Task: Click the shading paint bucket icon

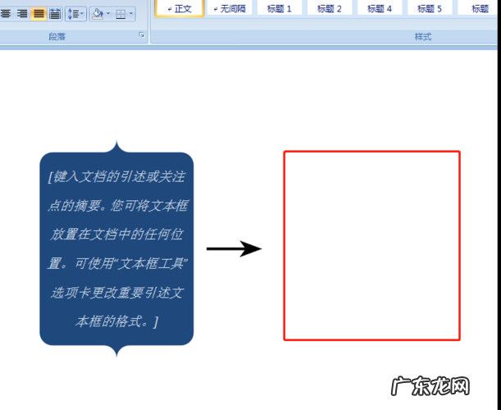Action: pos(97,13)
